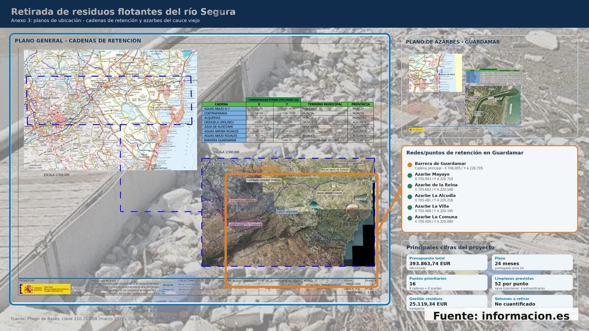Click the 'Gestión residuos' card

tap(447, 302)
